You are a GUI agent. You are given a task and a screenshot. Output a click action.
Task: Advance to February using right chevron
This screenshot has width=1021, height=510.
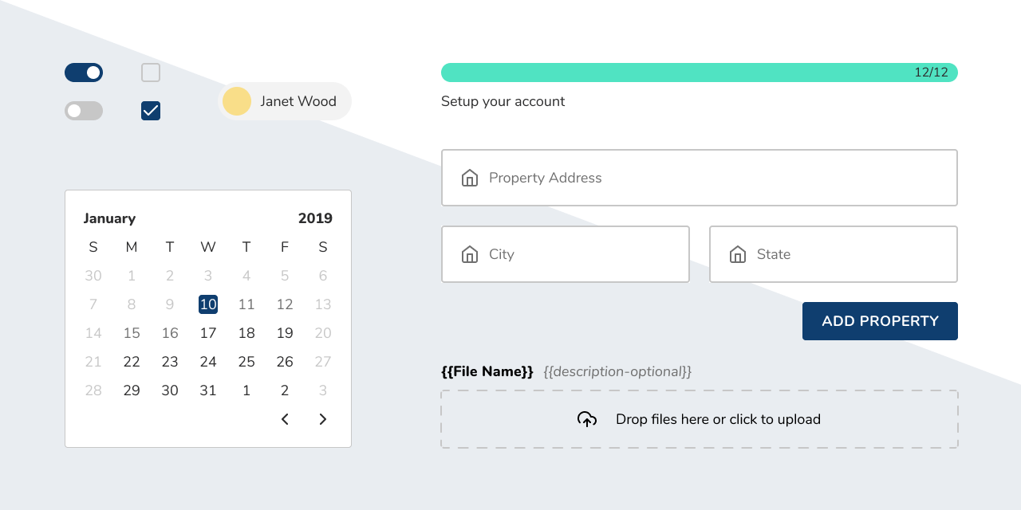tap(323, 418)
